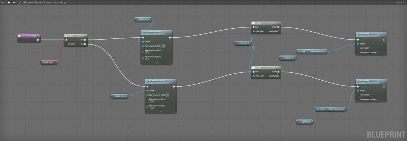Viewport: 407px width, 141px height.
Task: Select the purple Construction Script node header
Action: [29, 35]
